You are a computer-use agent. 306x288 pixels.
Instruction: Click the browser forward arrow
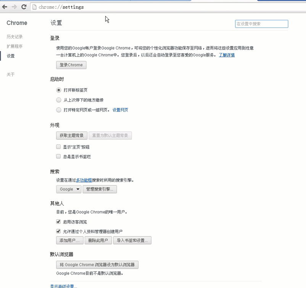click(x=14, y=7)
